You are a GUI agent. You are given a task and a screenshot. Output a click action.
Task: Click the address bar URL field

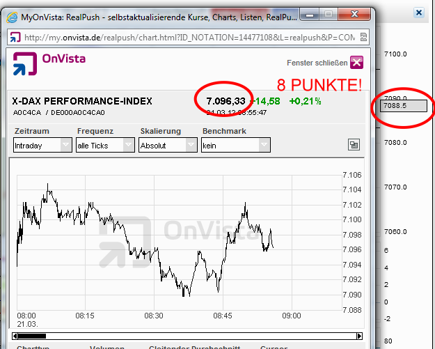pyautogui.click(x=189, y=37)
